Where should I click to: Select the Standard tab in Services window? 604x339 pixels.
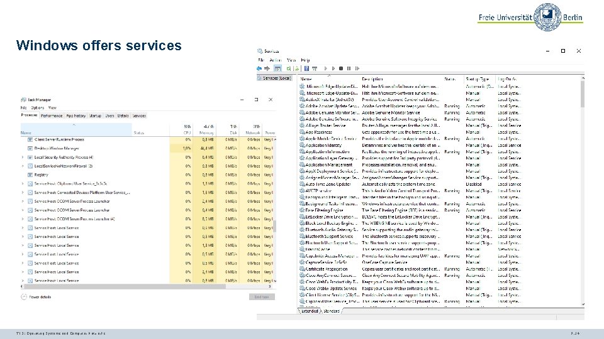tap(332, 311)
